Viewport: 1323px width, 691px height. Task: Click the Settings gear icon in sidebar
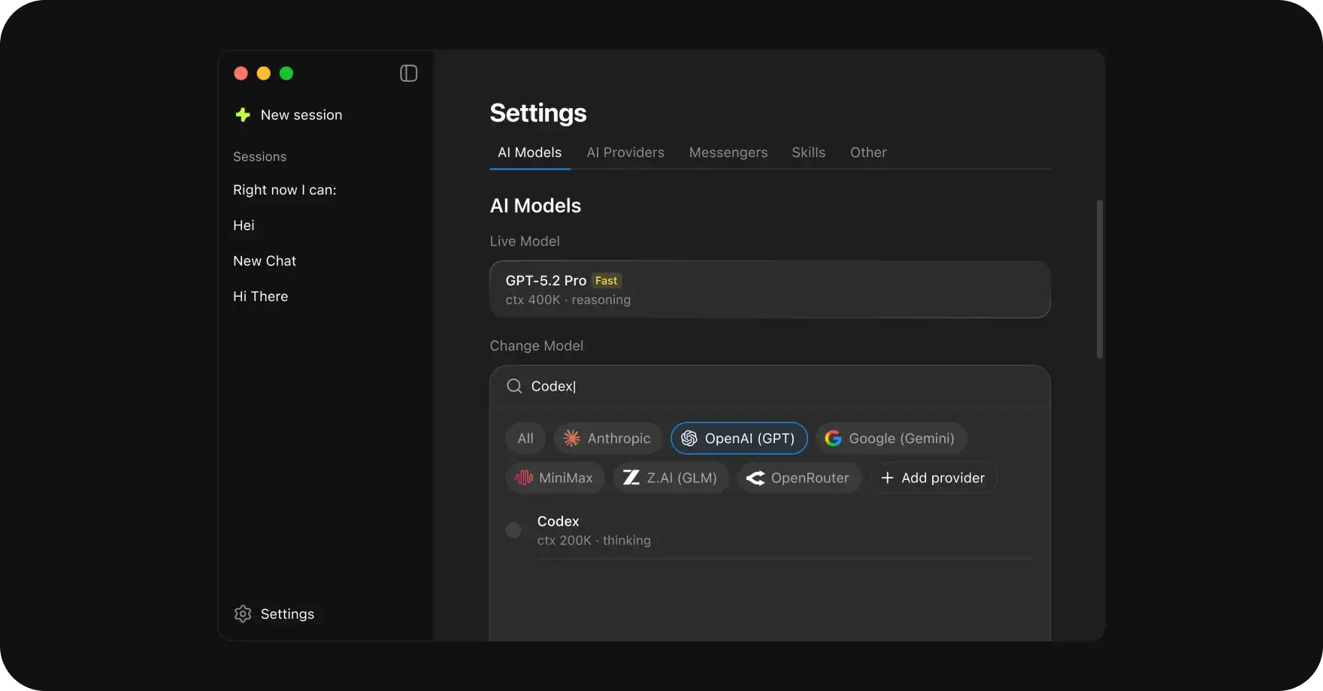[x=243, y=614]
